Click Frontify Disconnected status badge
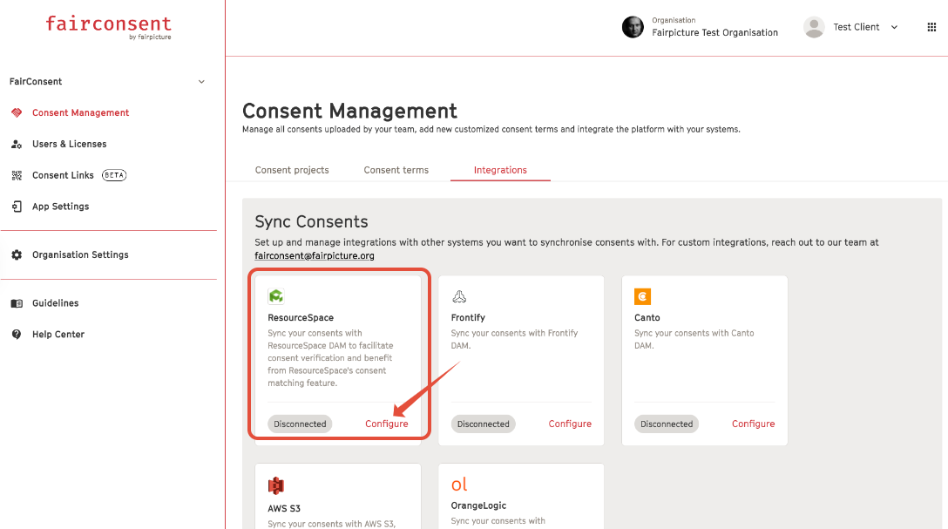Screen dimensions: 948x529 [x=483, y=424]
